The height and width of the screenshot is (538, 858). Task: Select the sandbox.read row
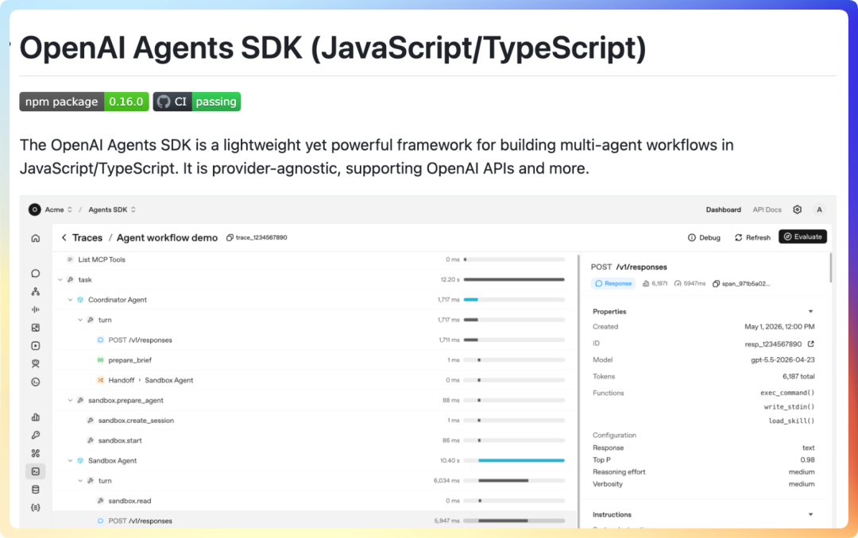[x=315, y=501]
